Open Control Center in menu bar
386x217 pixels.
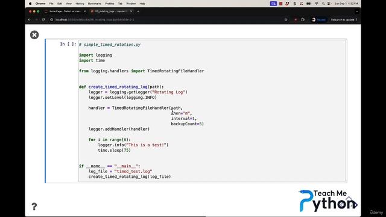point(329,4)
